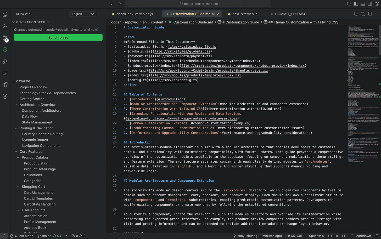Go back with the left arrow
Viewport: 381px width, 239px height.
pyautogui.click(x=112, y=4)
